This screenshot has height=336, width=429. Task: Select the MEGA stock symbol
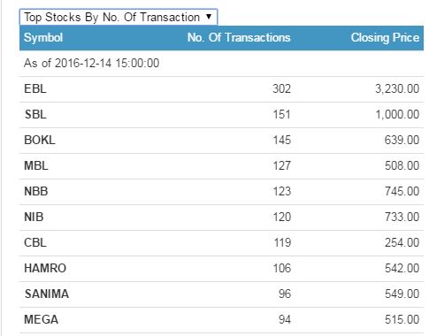point(41,319)
